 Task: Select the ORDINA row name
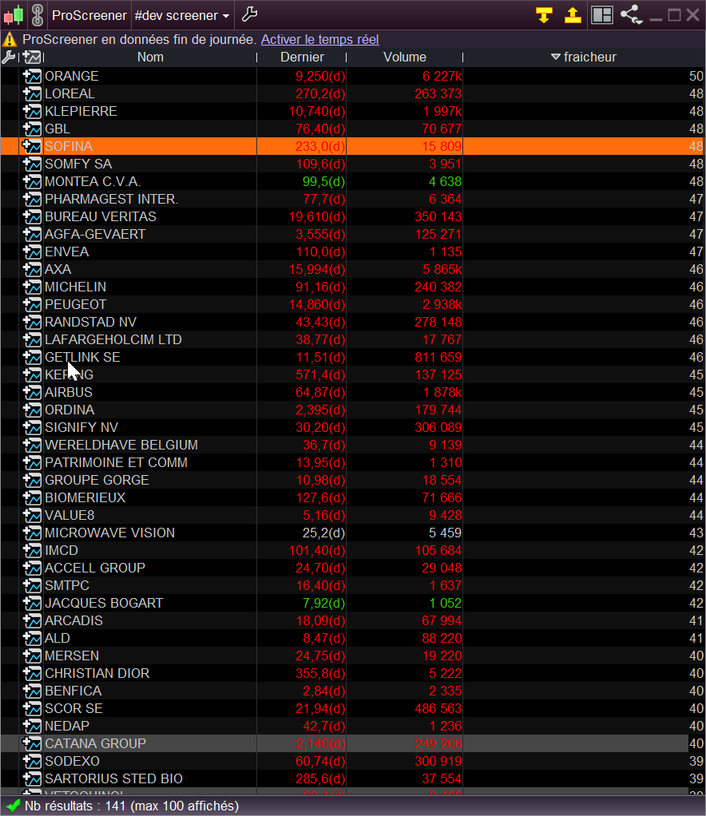coord(69,410)
